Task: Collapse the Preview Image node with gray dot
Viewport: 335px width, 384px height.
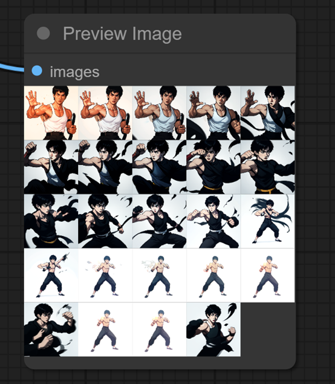Action: click(44, 33)
